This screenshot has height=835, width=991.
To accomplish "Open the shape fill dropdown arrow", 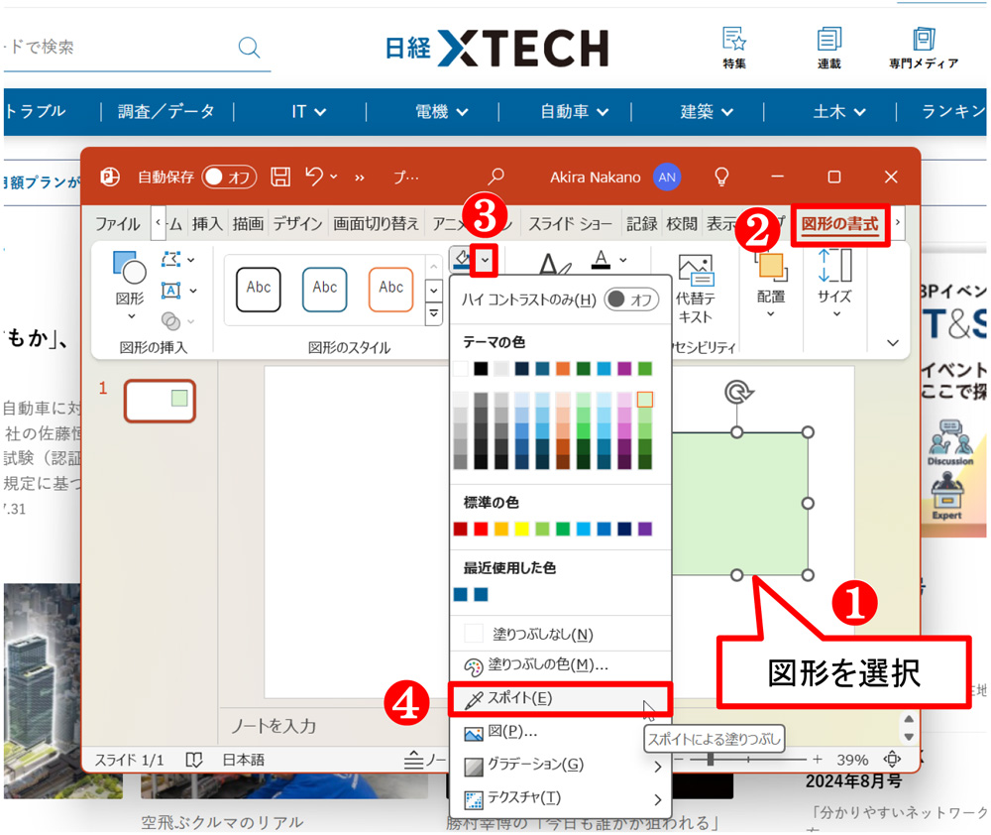I will coord(485,260).
